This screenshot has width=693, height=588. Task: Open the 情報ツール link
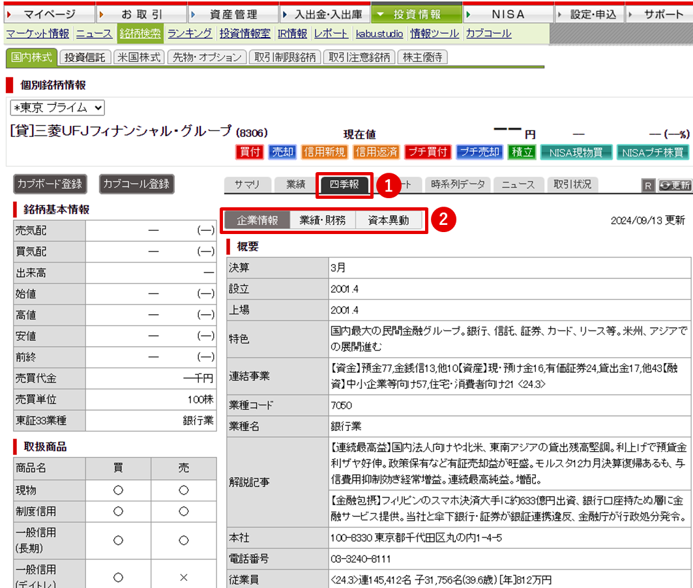point(434,34)
